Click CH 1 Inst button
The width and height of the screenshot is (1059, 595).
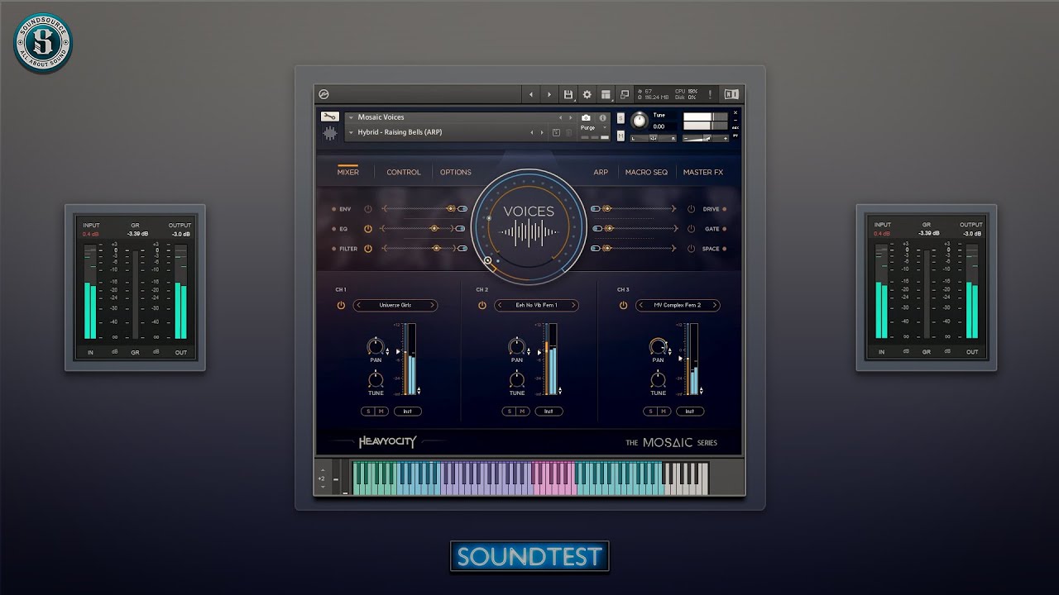tap(407, 411)
